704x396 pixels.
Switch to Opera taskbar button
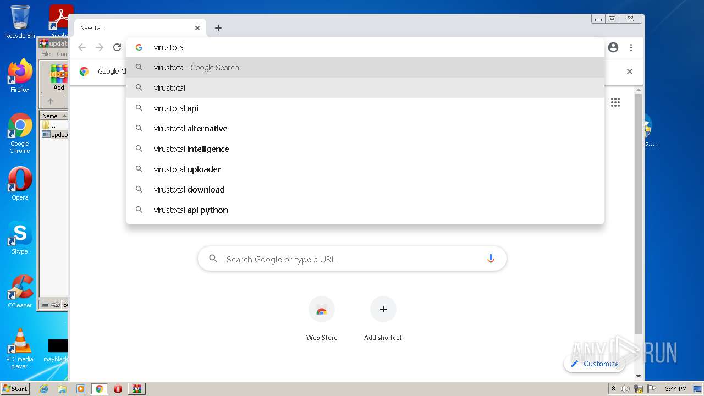click(118, 389)
